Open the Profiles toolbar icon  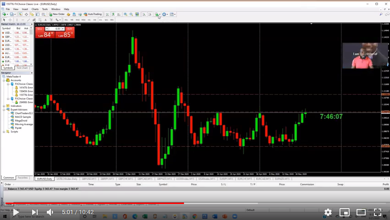(11, 14)
